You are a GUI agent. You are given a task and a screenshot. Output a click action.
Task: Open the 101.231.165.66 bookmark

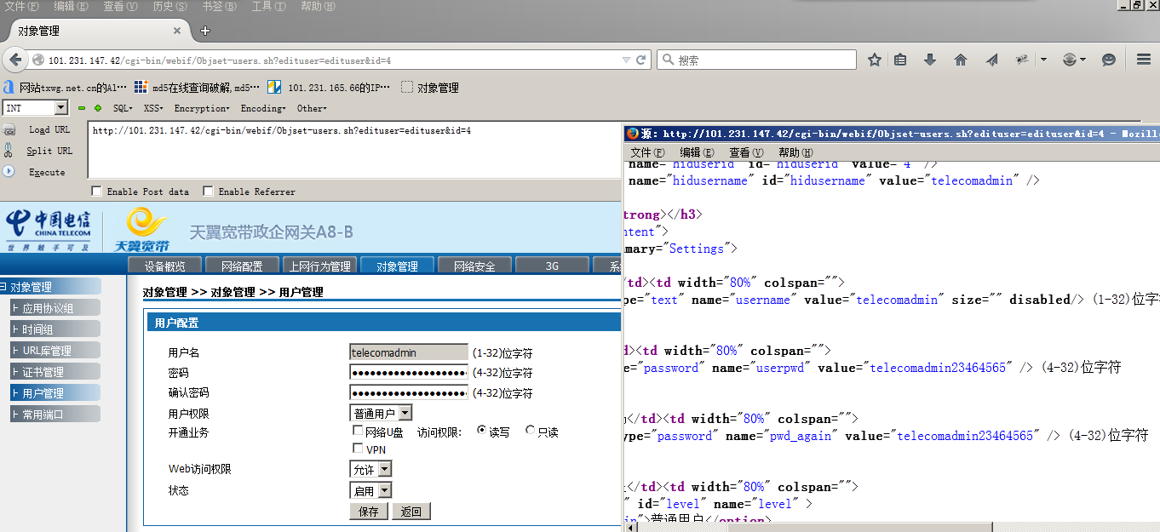coord(329,88)
